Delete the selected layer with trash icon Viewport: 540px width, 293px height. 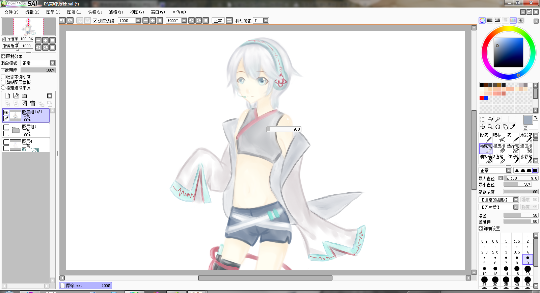(33, 103)
